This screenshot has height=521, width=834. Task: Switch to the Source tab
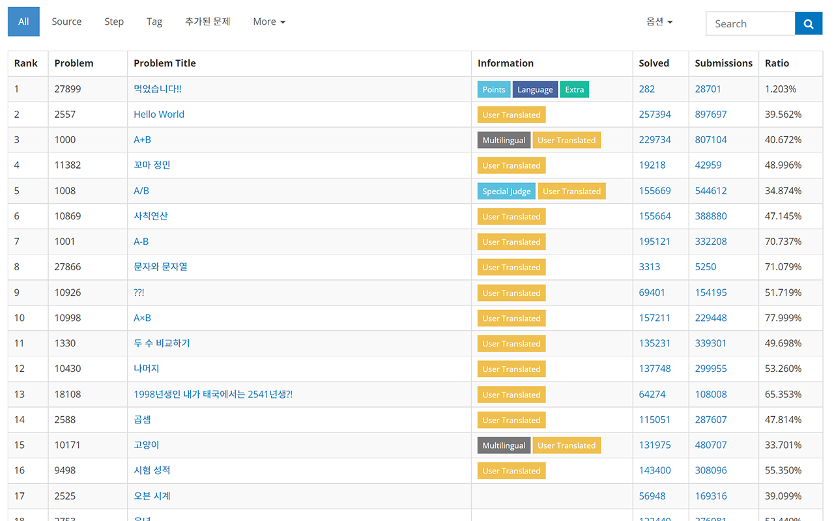pos(66,21)
